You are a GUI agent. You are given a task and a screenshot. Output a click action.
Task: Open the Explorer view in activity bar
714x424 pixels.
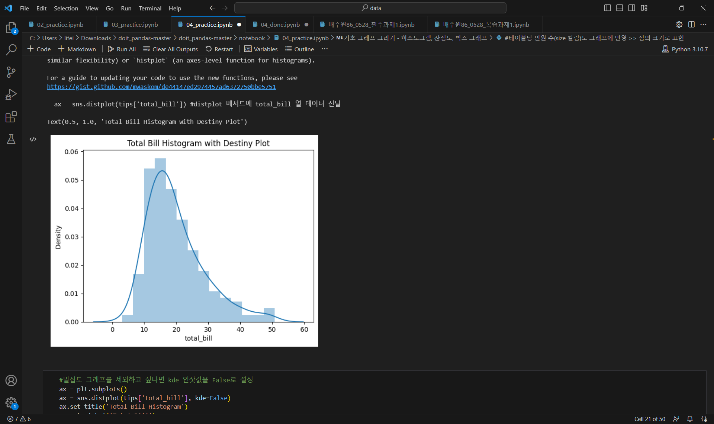pos(11,28)
